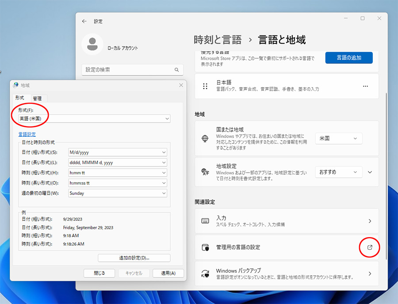398x304 pixels.
Task: Click the 地域設定 language globe icon
Action: coord(205,172)
